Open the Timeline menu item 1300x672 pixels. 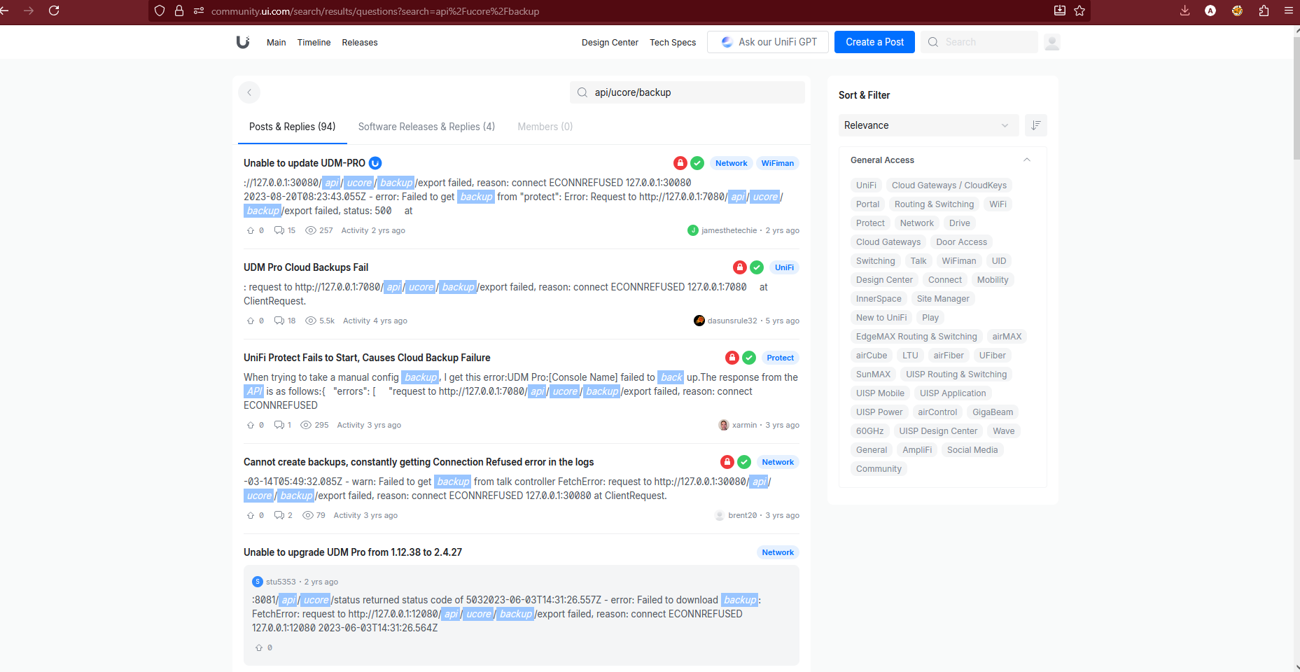314,42
